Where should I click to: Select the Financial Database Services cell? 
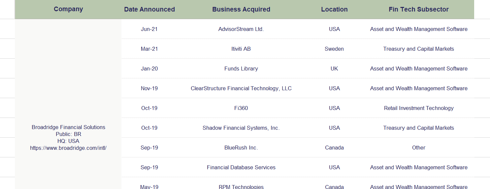[x=241, y=167]
